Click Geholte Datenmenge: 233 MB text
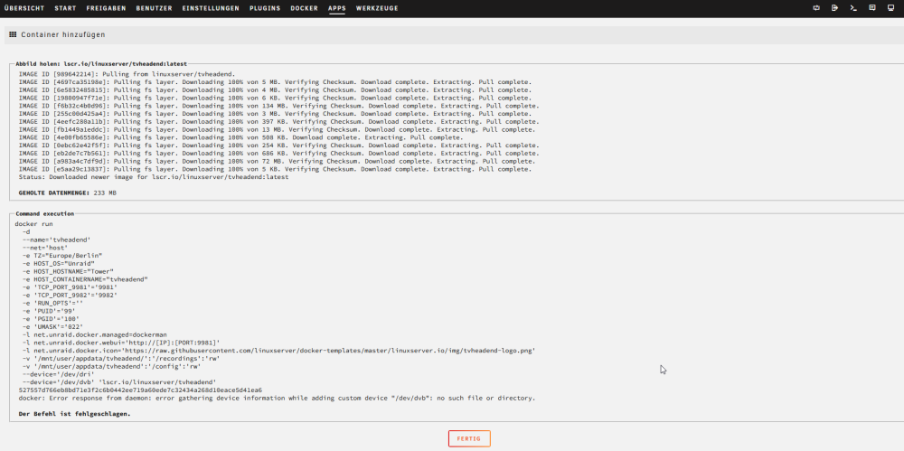904x451 pixels. [x=68, y=193]
